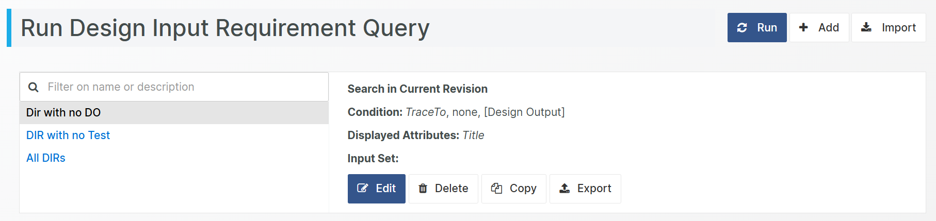This screenshot has height=221, width=936.
Task: Click the trash can icon for Delete
Action: [x=423, y=189]
